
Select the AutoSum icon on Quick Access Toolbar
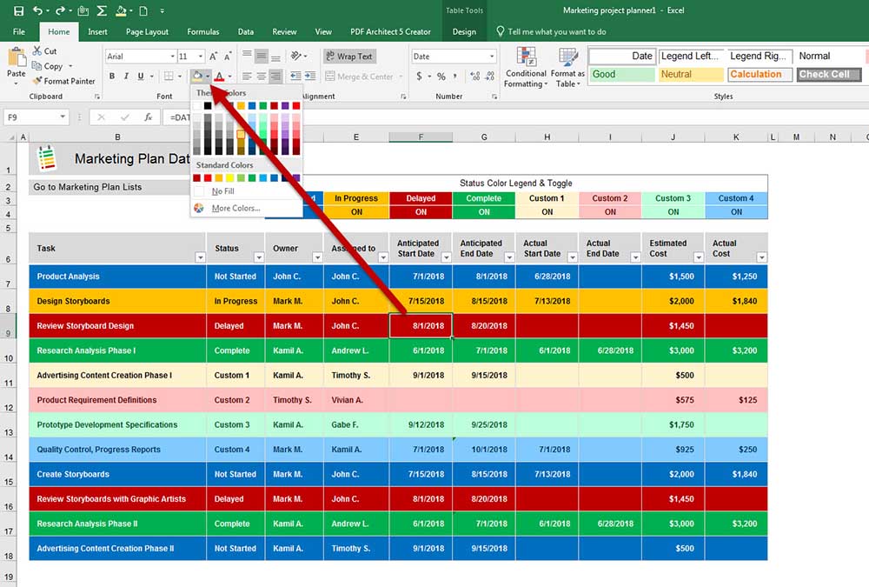point(103,10)
